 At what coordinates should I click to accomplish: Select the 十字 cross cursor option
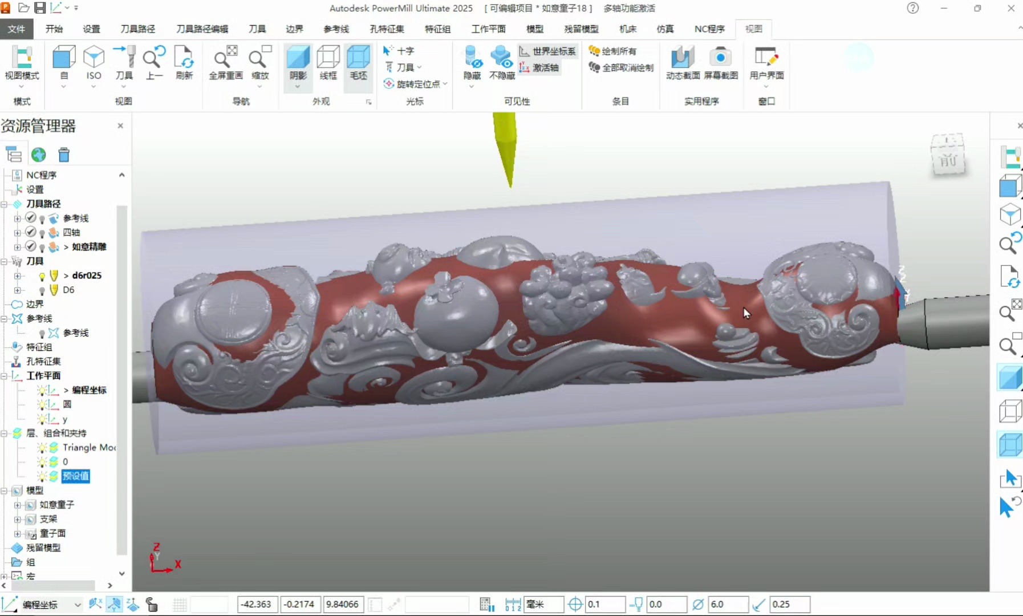[x=399, y=51]
